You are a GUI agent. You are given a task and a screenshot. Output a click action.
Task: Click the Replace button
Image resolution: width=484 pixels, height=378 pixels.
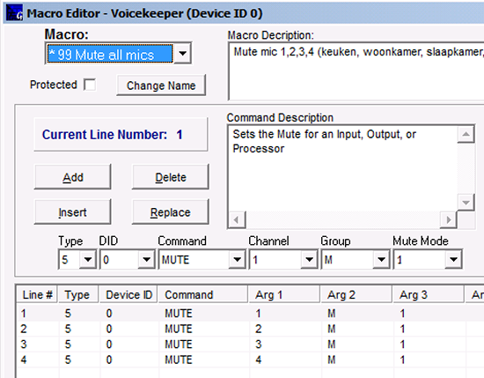click(x=171, y=212)
